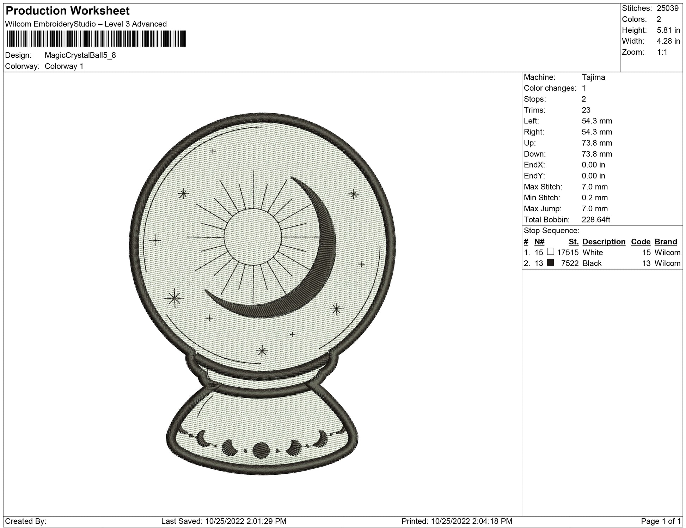
Task: Click the large star at lower left of ball
Action: (x=174, y=299)
